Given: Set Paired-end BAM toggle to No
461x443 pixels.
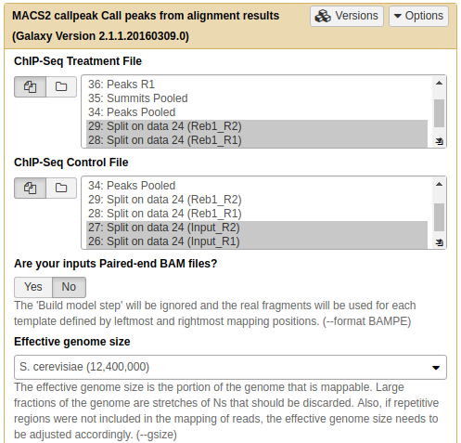Looking at the screenshot, I should pyautogui.click(x=69, y=287).
